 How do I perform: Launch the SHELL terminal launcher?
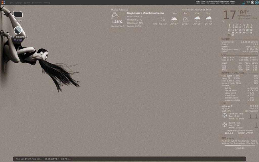coord(233,2)
